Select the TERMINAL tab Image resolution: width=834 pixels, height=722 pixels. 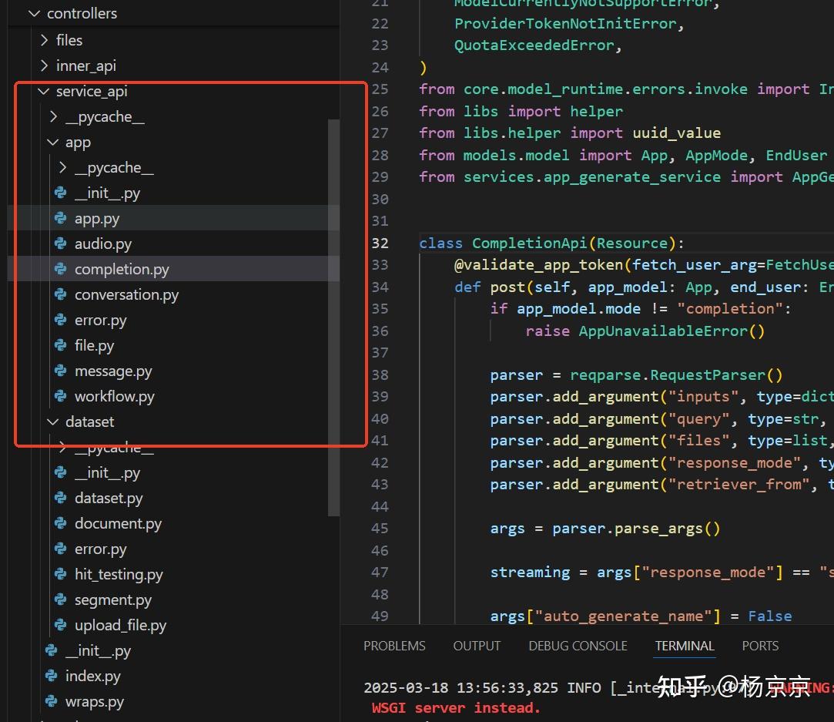click(685, 646)
